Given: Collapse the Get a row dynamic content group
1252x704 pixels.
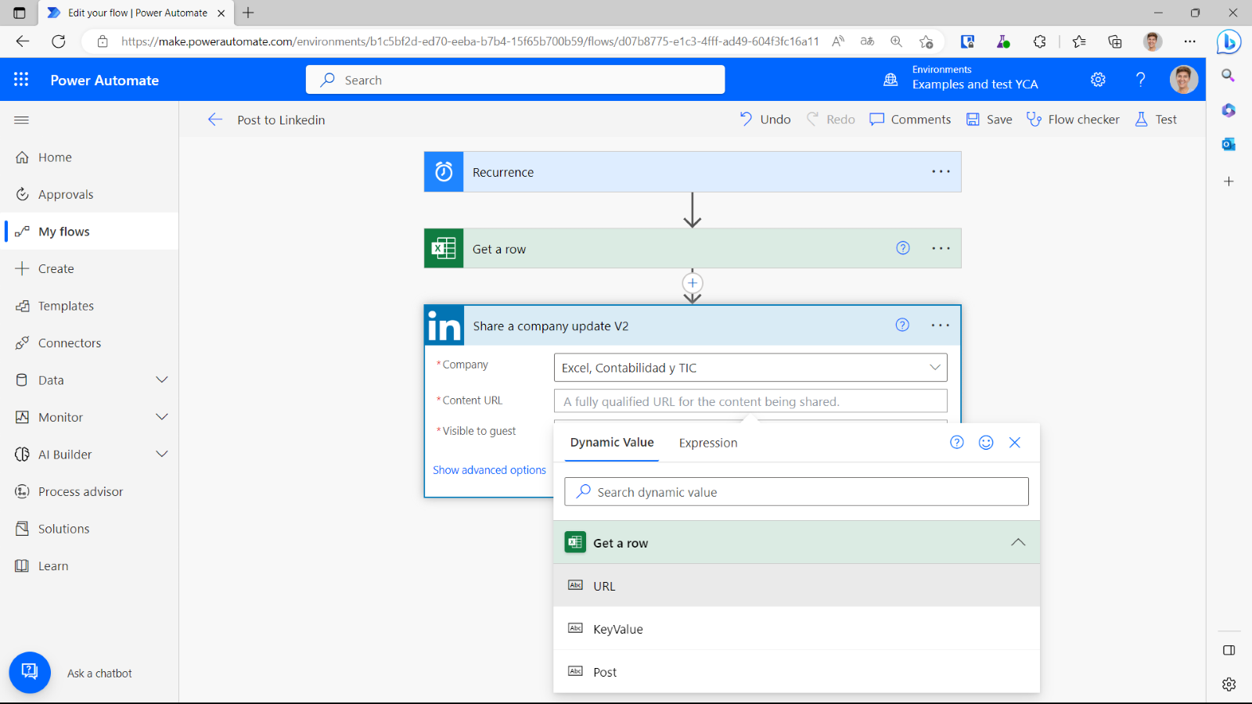Looking at the screenshot, I should coord(1018,543).
